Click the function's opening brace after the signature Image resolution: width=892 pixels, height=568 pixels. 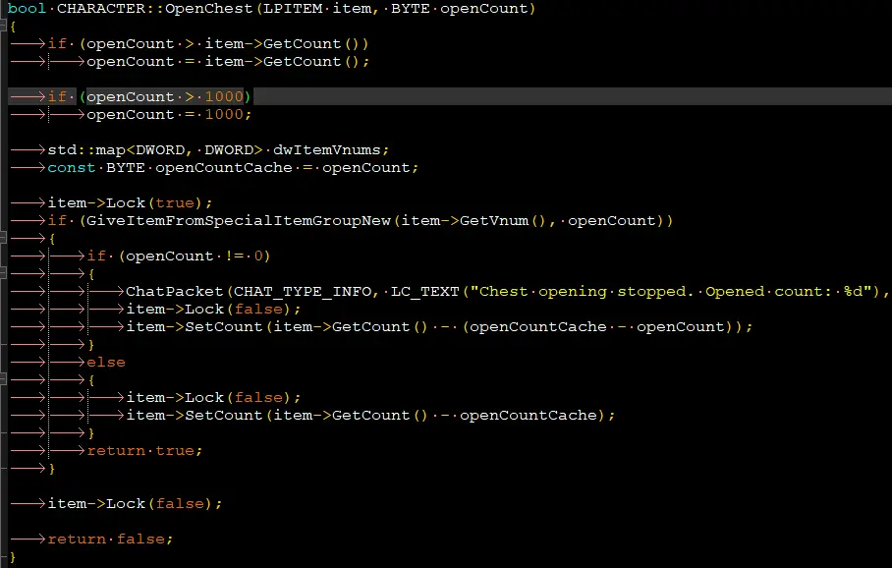point(13,27)
